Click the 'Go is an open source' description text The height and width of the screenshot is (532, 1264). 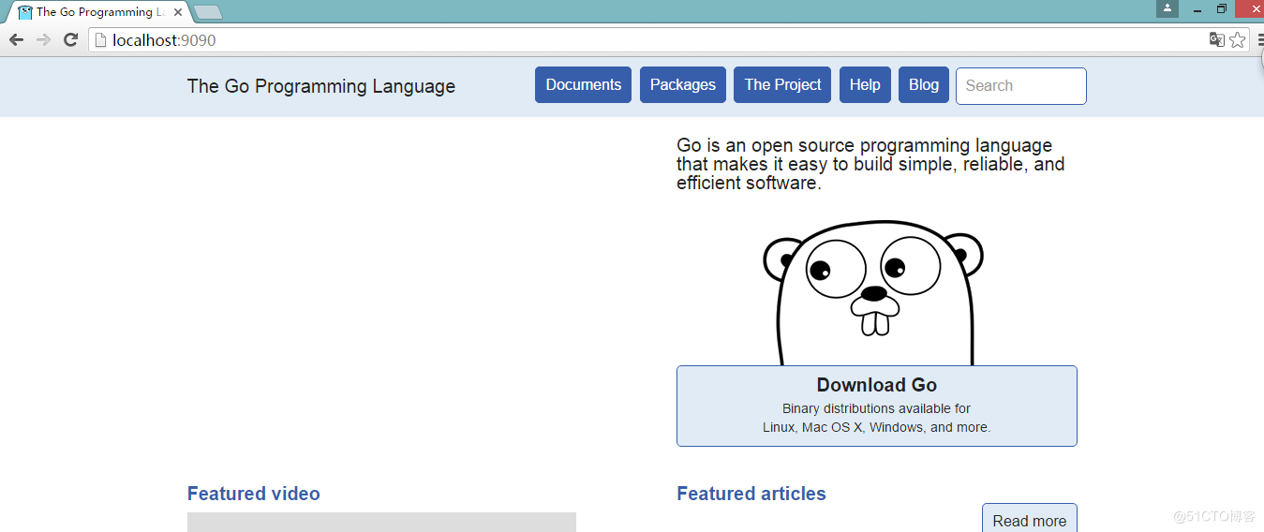(x=870, y=164)
